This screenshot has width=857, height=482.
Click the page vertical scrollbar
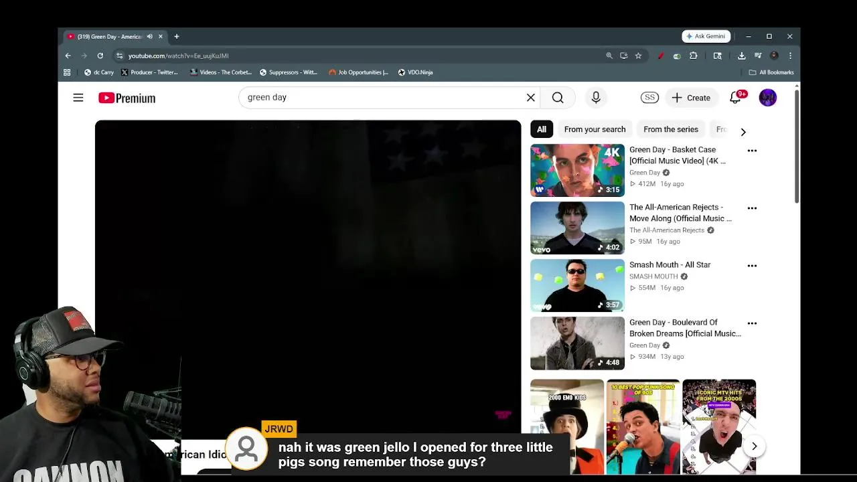click(796, 146)
